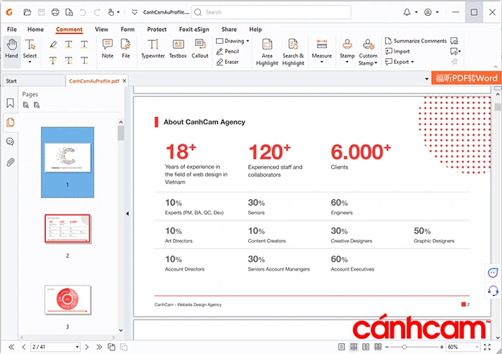The image size is (502, 354).
Task: Open Attachments paperclip panel
Action: [x=10, y=162]
